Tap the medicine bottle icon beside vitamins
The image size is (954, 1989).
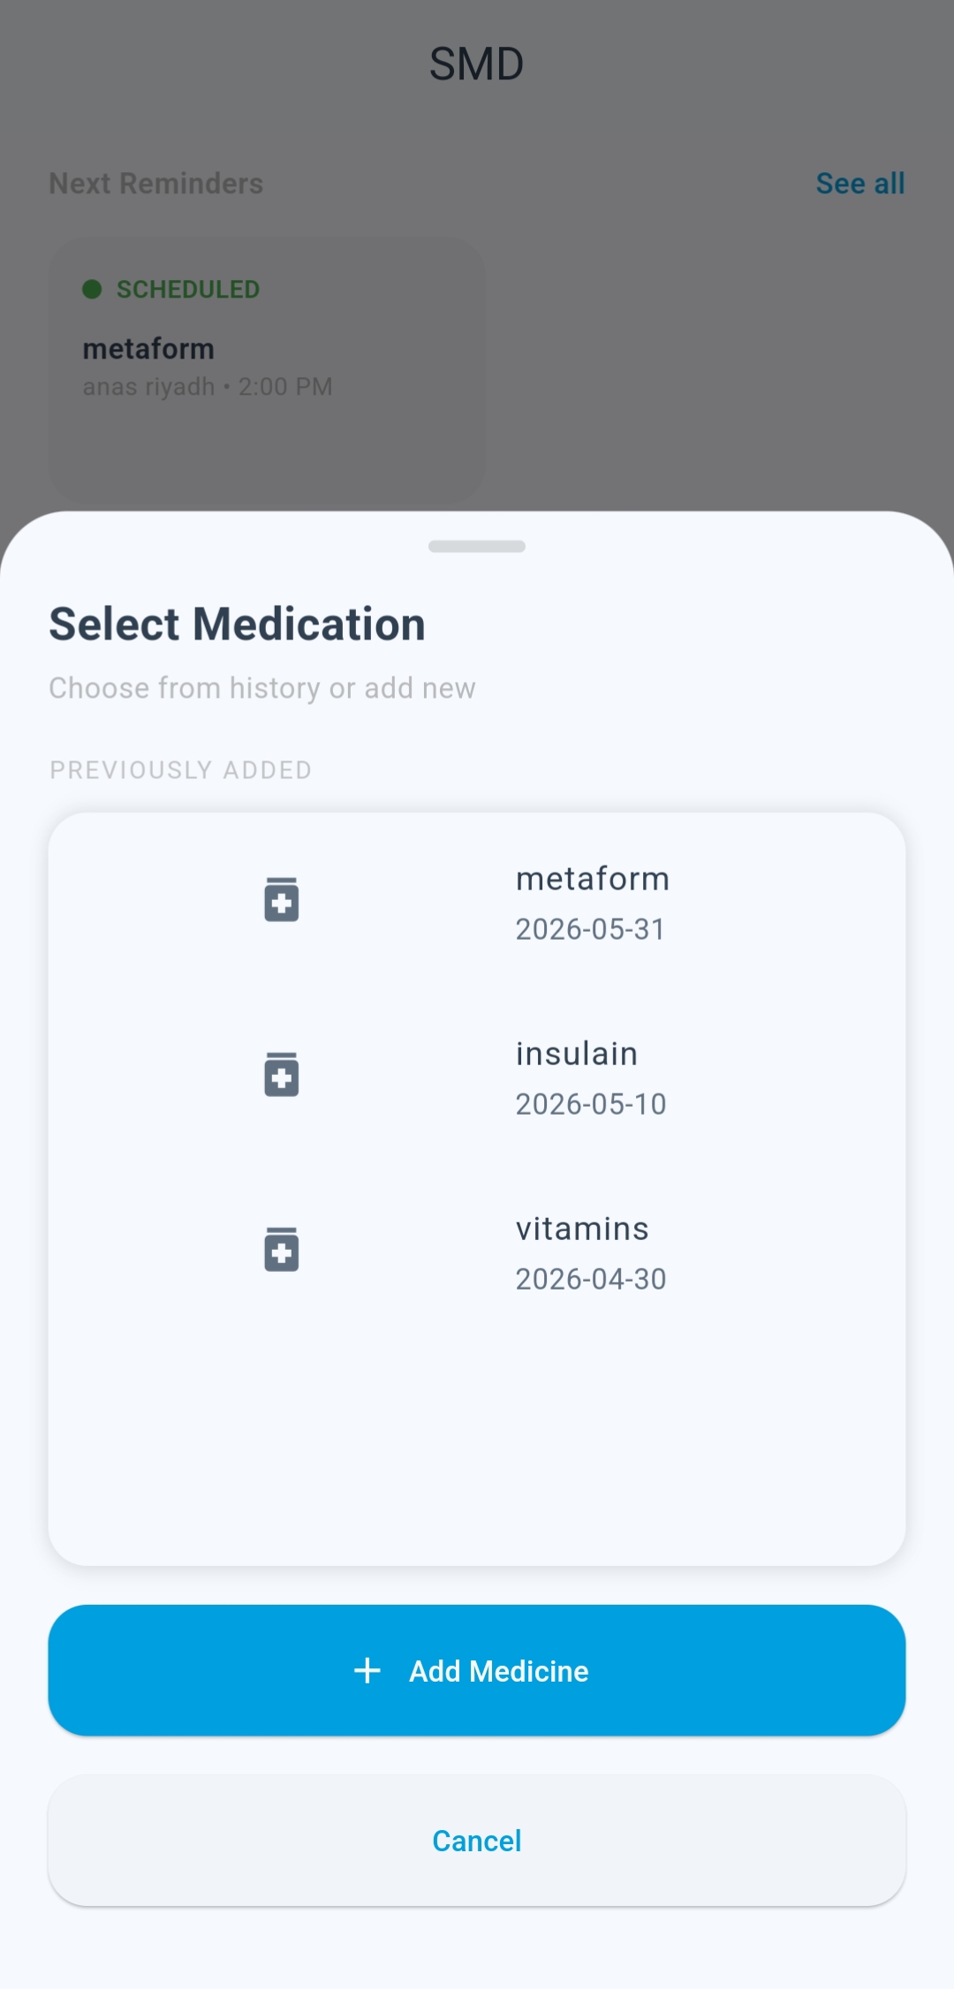click(x=281, y=1250)
